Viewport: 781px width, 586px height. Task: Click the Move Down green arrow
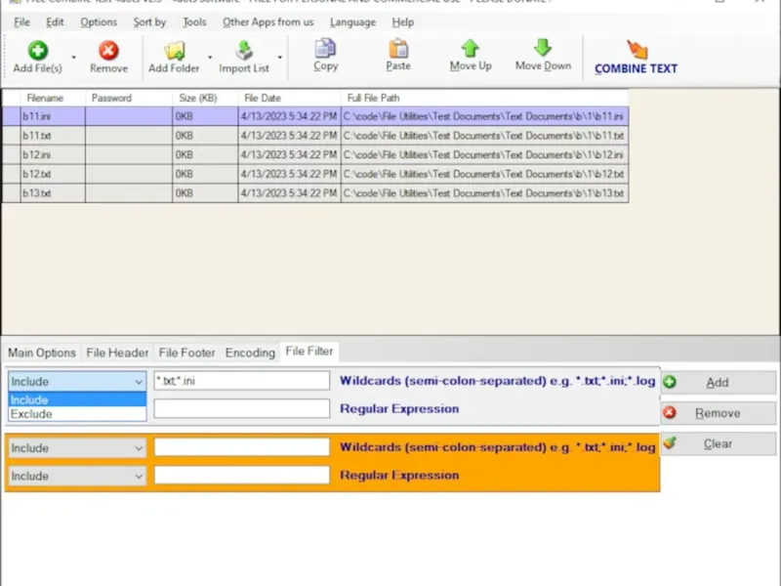pos(543,48)
